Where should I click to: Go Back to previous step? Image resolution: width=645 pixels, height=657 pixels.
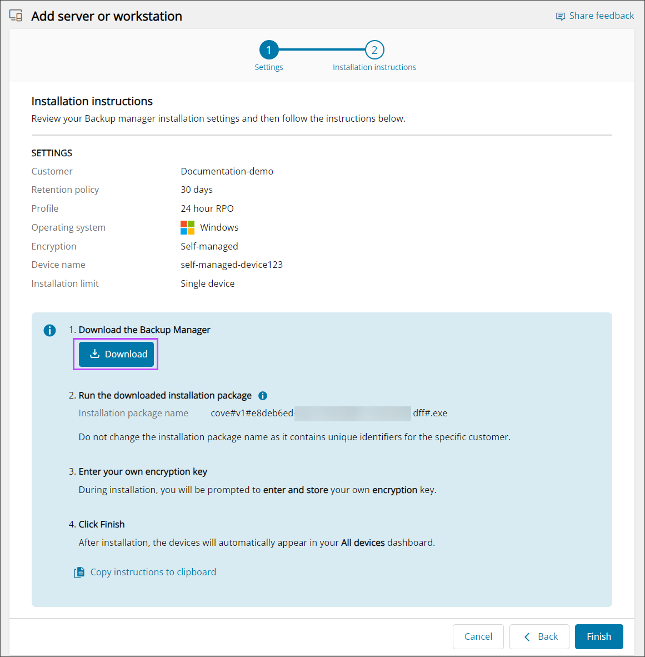pos(539,636)
